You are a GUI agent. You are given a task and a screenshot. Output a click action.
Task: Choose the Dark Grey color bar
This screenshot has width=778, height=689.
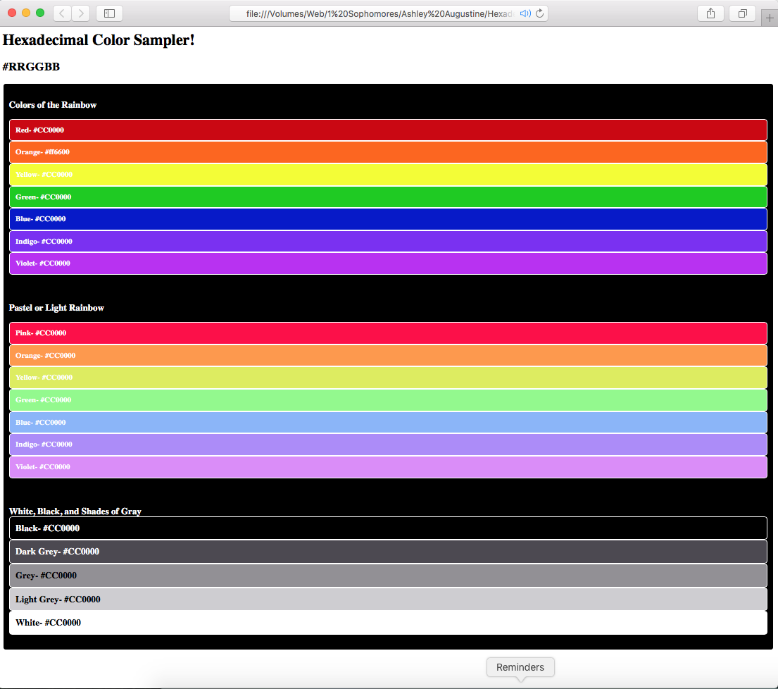point(387,552)
